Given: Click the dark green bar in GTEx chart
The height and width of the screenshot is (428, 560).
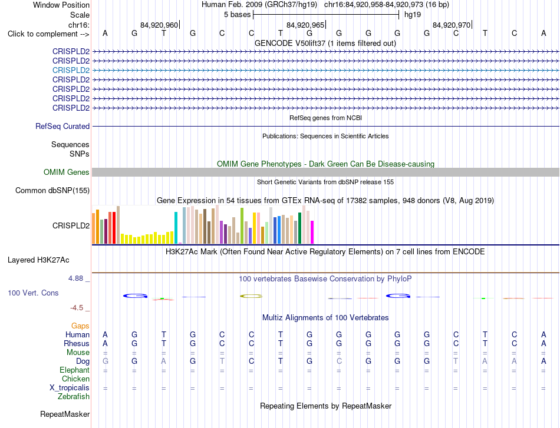Looking at the screenshot, I should (300, 228).
